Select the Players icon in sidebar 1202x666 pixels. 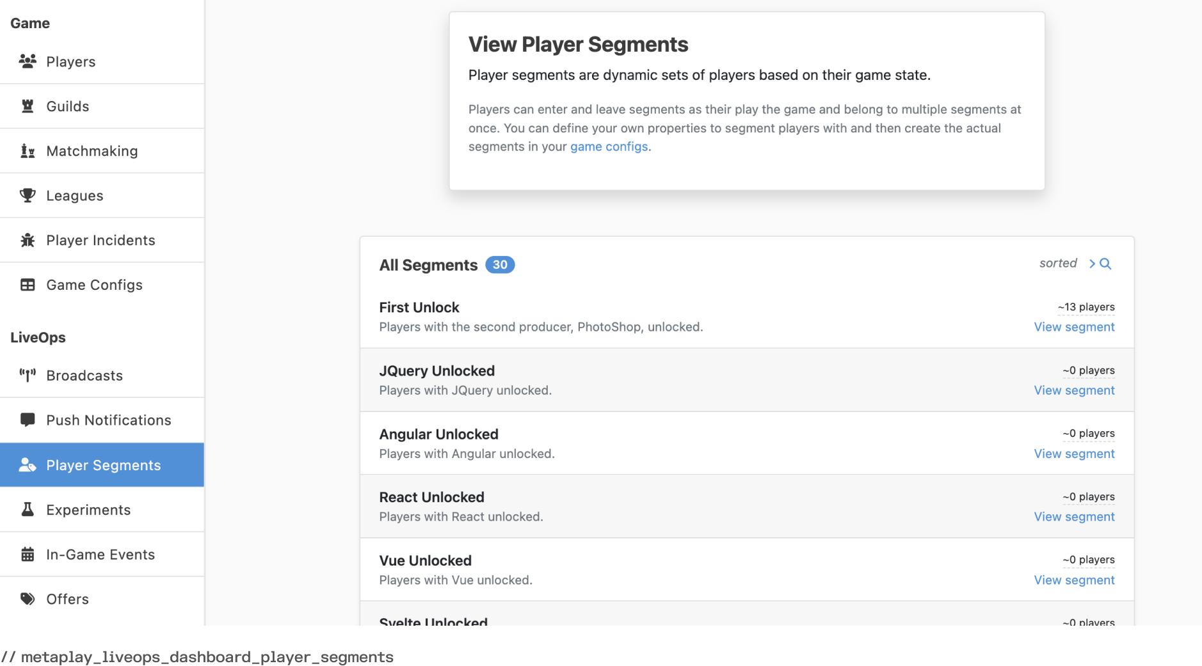click(28, 61)
